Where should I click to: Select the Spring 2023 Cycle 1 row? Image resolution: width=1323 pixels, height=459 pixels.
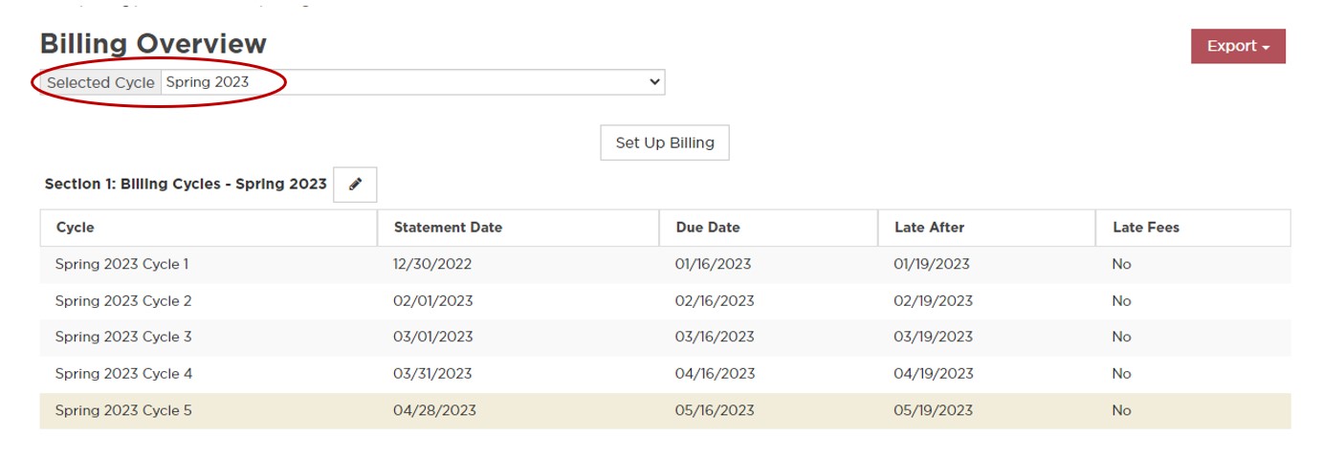click(121, 265)
